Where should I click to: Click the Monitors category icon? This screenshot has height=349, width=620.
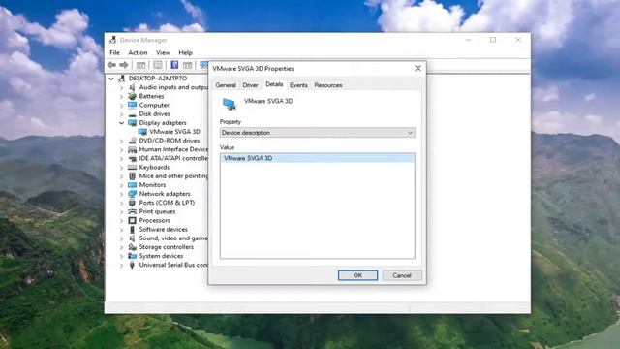132,185
